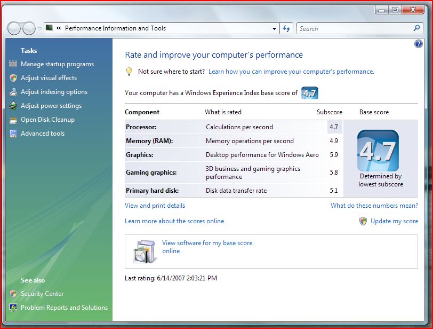Image resolution: width=433 pixels, height=329 pixels.
Task: Click the Forward navigation arrow
Action: click(x=29, y=28)
